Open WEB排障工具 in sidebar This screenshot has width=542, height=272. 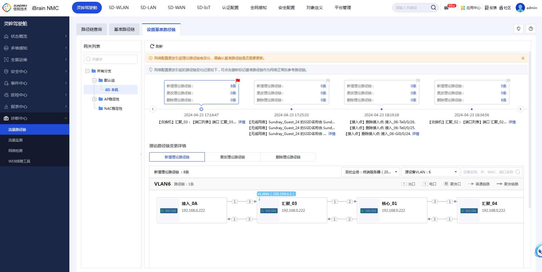tap(35, 161)
